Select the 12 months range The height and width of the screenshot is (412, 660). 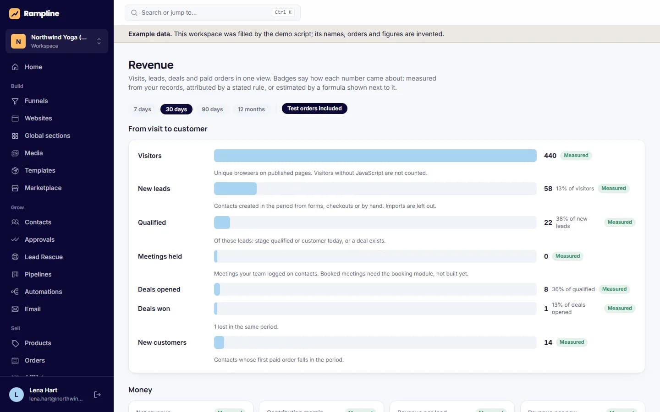click(x=251, y=109)
